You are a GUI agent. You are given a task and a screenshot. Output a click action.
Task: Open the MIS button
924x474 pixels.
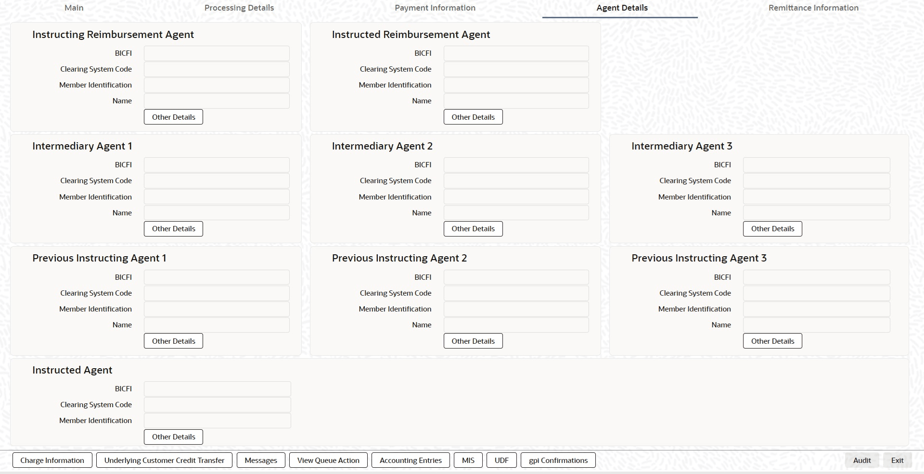pos(468,460)
